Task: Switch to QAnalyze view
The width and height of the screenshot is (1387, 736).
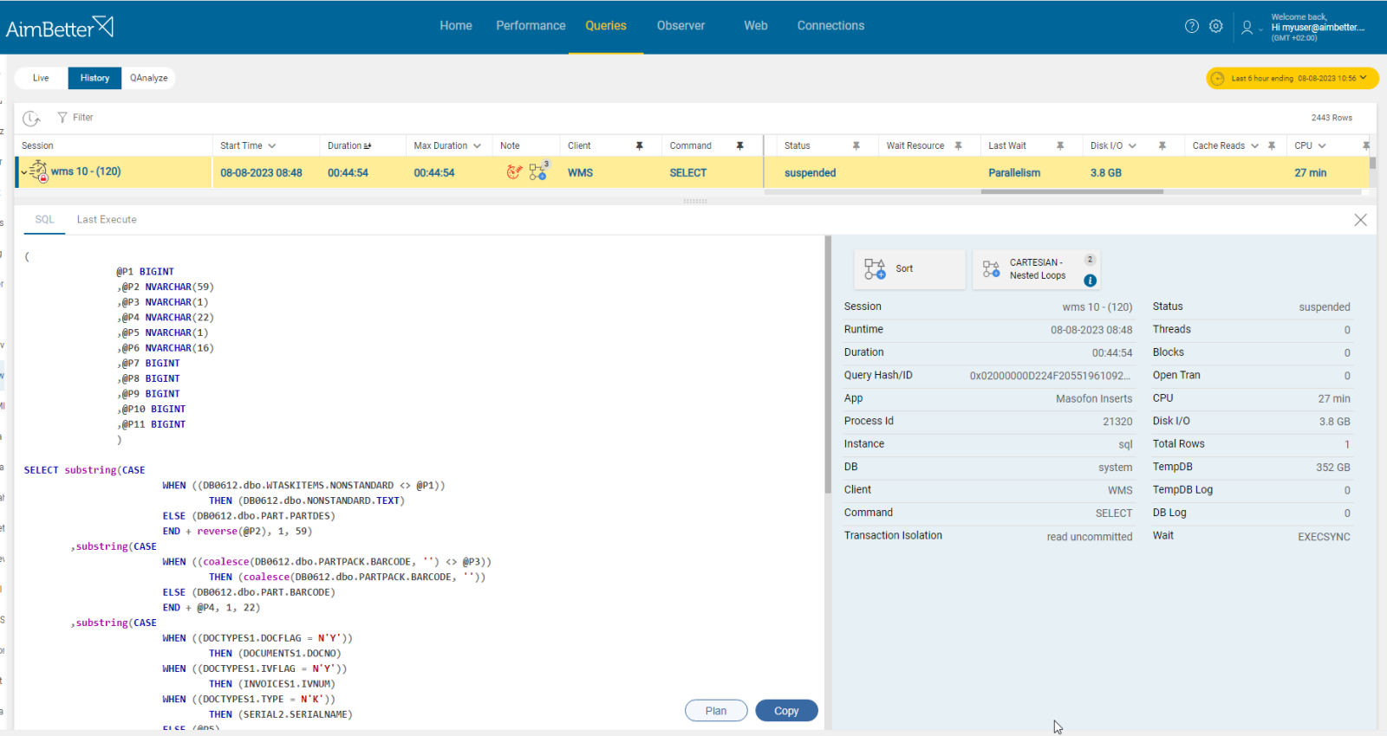Action: point(149,78)
